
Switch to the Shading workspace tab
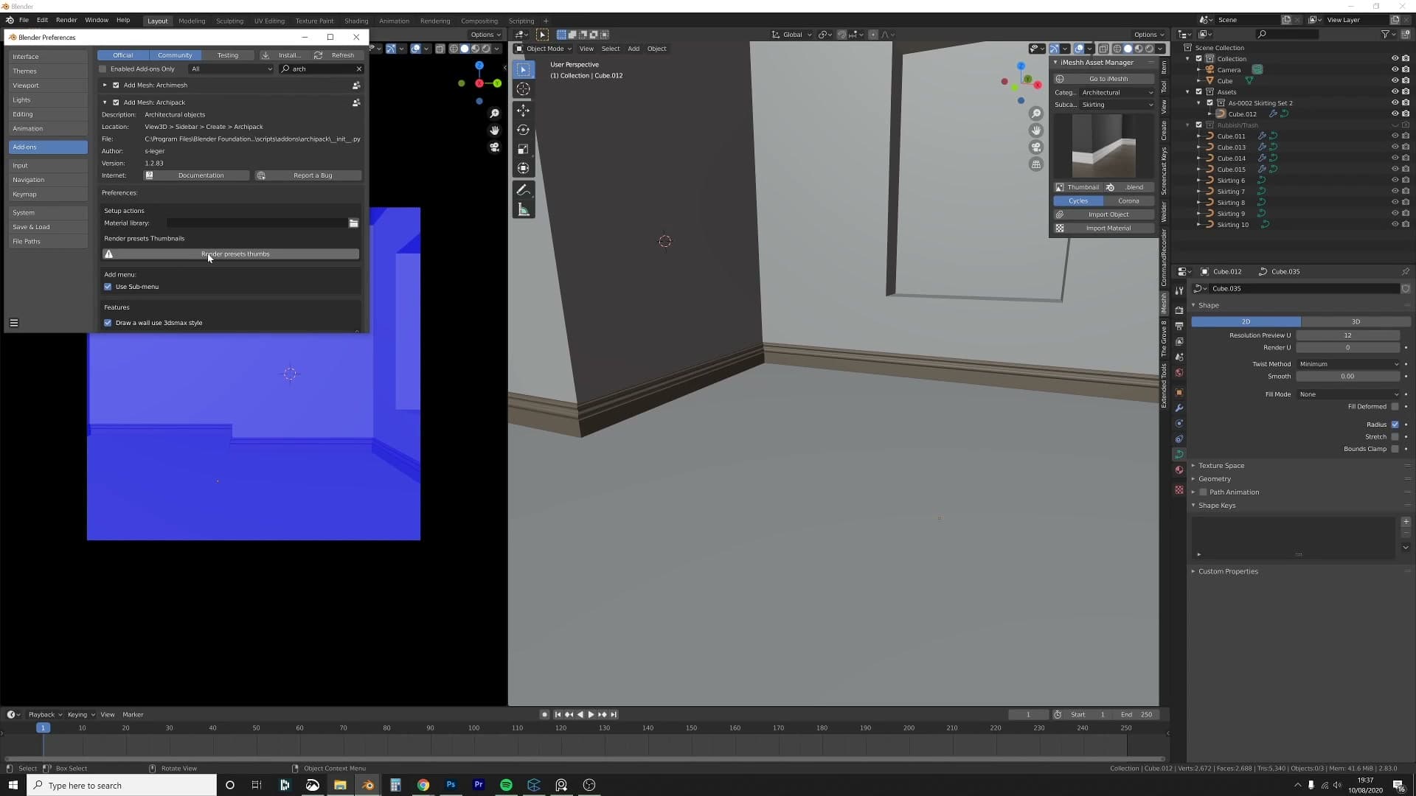point(356,21)
